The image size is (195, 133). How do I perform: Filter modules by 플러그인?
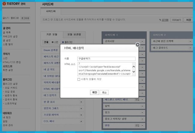click(x=67, y=42)
